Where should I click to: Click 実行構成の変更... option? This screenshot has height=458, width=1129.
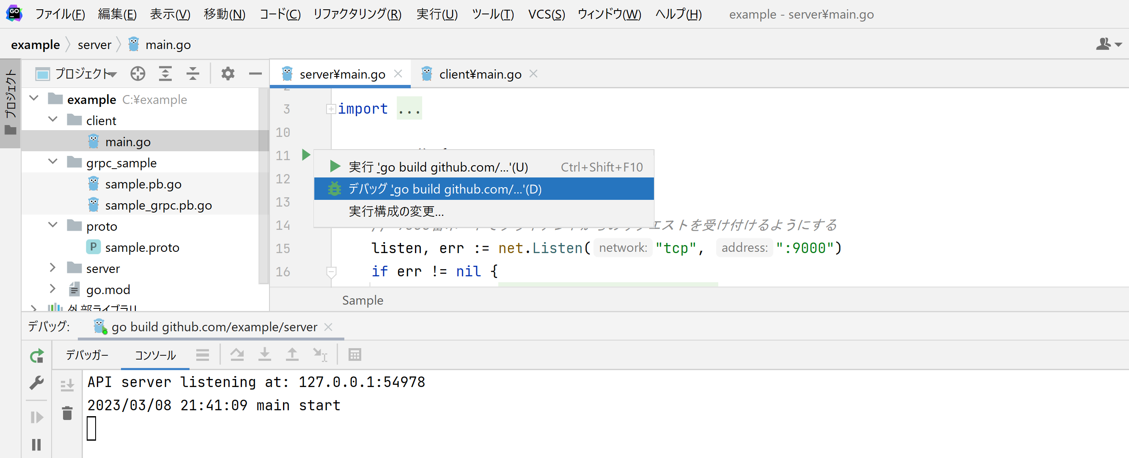396,212
